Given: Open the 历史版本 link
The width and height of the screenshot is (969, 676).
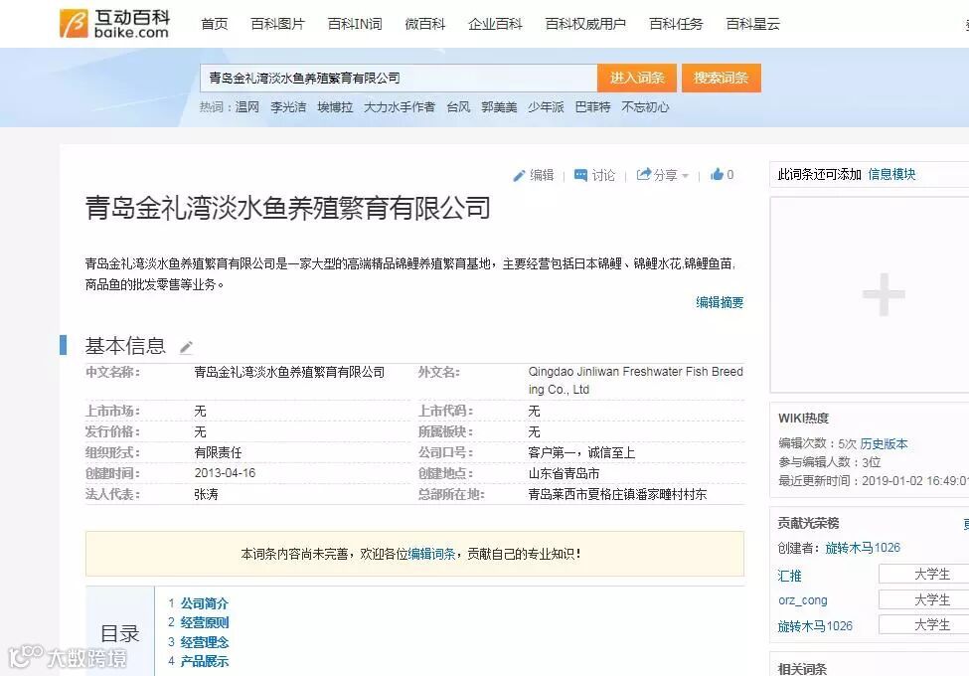Looking at the screenshot, I should pos(884,443).
